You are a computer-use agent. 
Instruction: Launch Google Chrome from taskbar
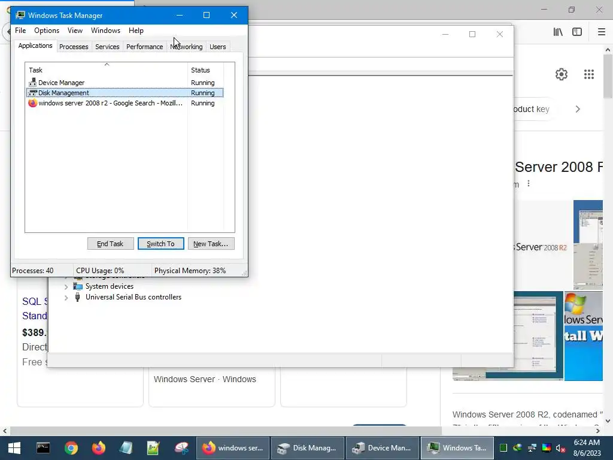click(x=71, y=448)
